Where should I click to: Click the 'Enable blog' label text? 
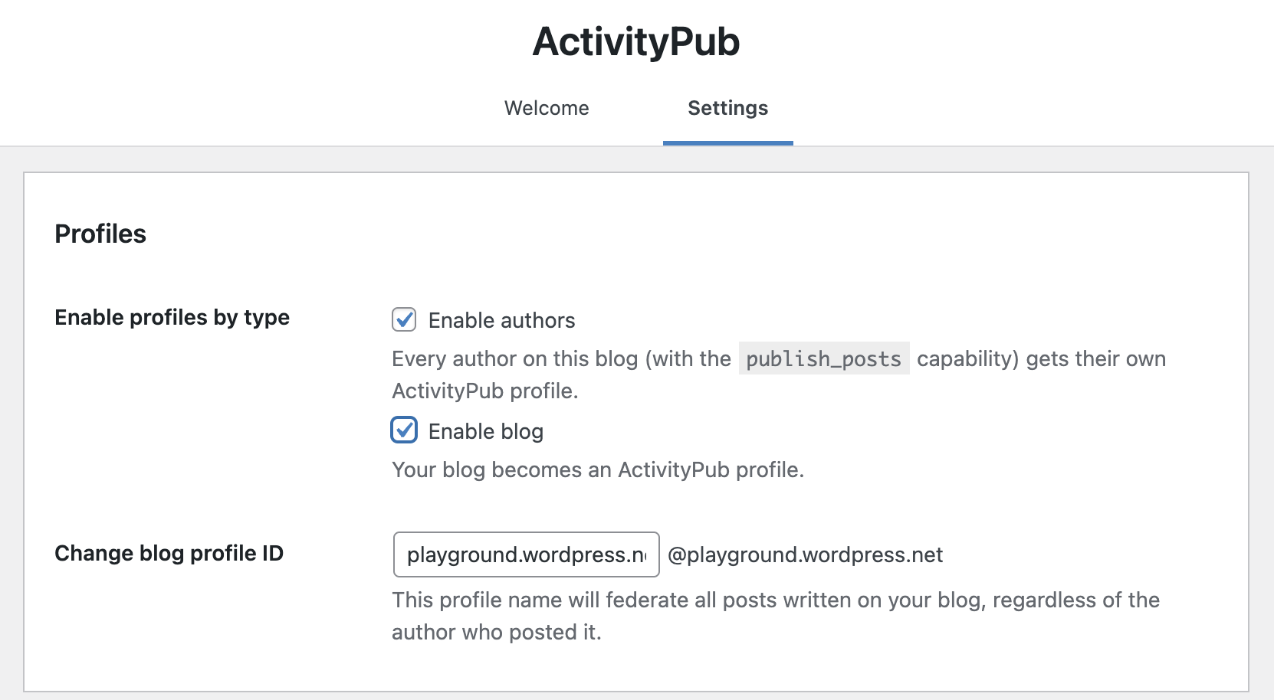point(485,431)
